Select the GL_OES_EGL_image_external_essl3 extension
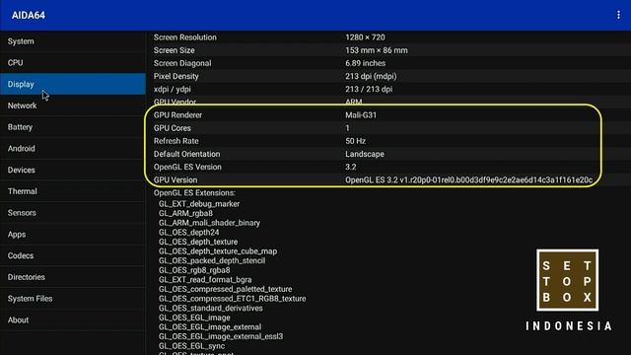The image size is (631, 355). pyautogui.click(x=221, y=336)
